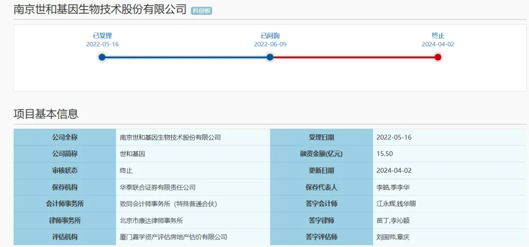Viewport: 529px width, 247px height.
Task: Click the 签字律师 header cell
Action: pyautogui.click(x=322, y=221)
